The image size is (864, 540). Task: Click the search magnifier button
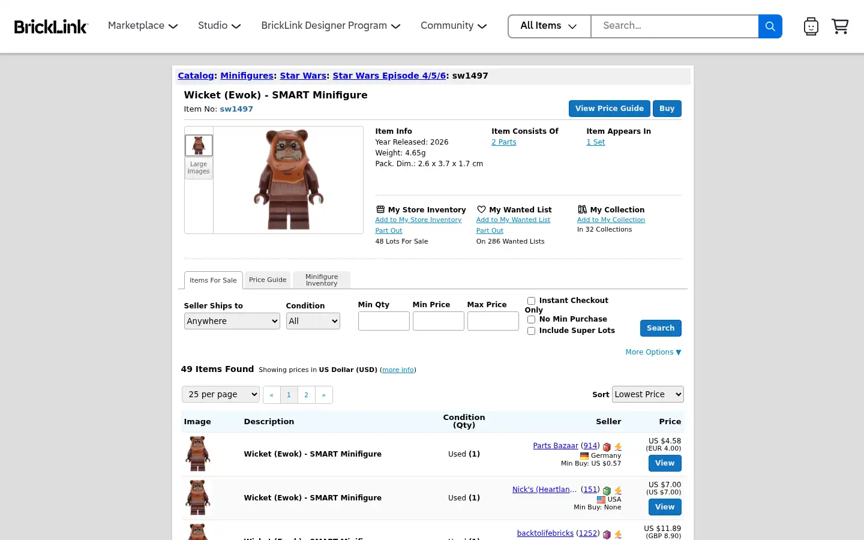(x=770, y=26)
